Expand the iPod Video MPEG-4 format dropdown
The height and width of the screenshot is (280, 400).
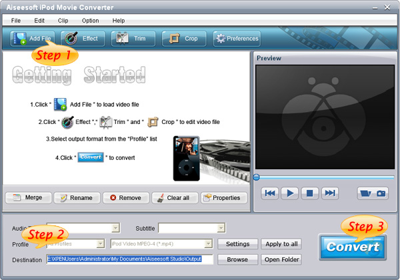209,244
